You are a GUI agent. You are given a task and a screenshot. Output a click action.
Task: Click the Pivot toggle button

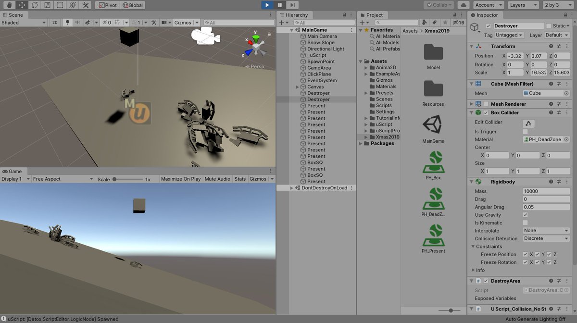coord(107,5)
